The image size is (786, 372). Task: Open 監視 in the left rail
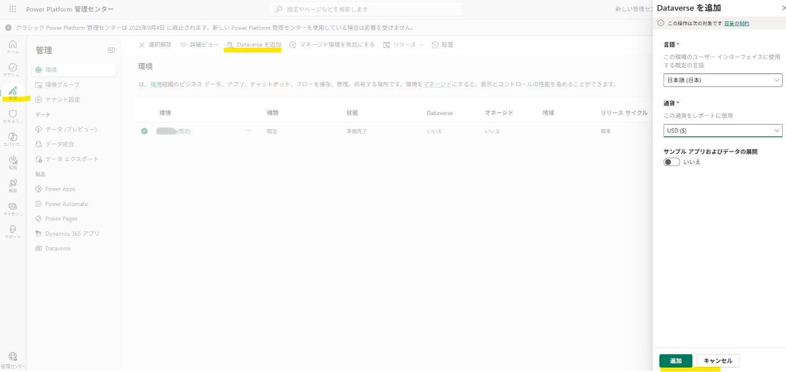(x=12, y=163)
